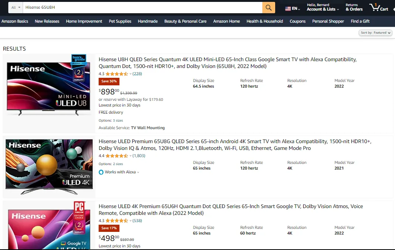Click the 60 hertz refresh rate value
Viewport: 395px width, 250px height.
pos(248,233)
